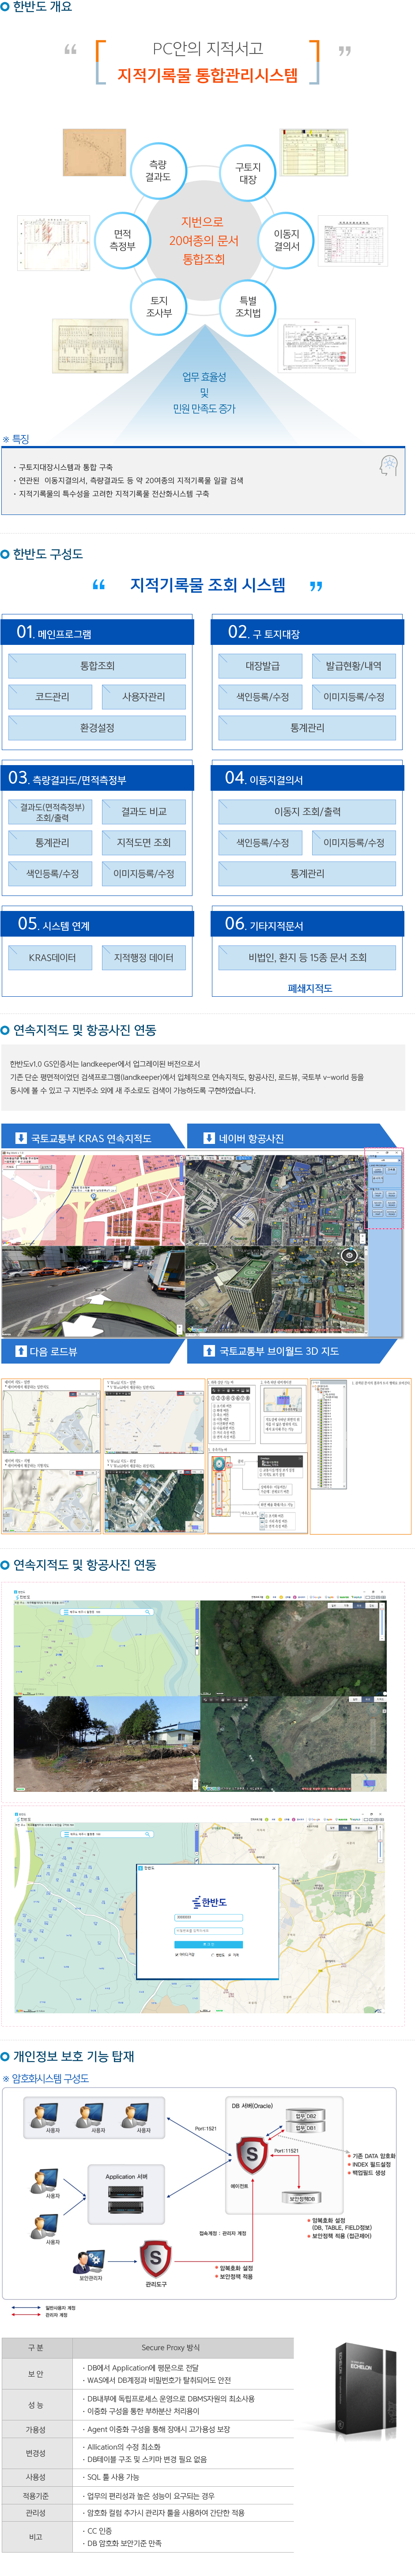Click the 04. 이동지결의서 header
This screenshot has width=415, height=2576.
[307, 778]
